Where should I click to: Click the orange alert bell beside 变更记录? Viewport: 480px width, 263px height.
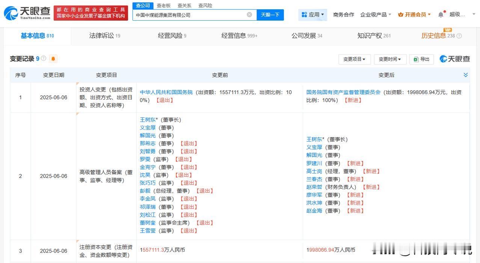[x=53, y=59]
